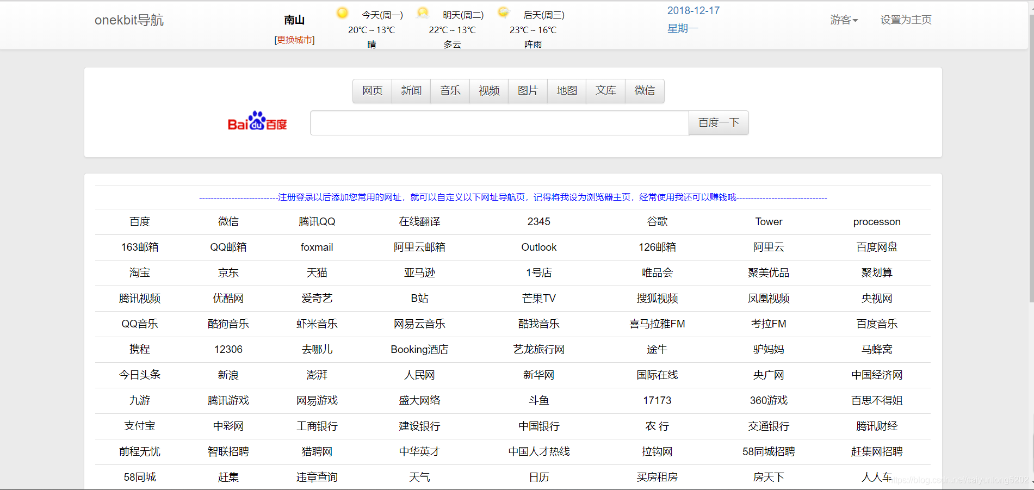This screenshot has height=490, width=1034.
Task: Select the 视频 search tab
Action: pyautogui.click(x=489, y=91)
